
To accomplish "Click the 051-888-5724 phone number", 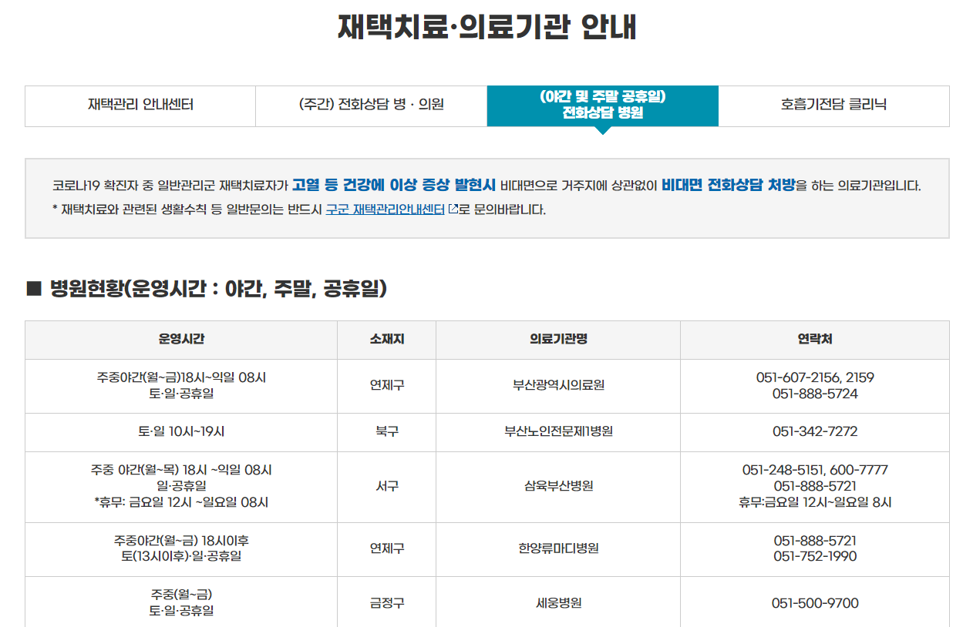I will pyautogui.click(x=815, y=394).
